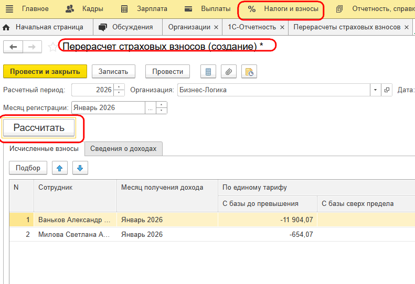This screenshot has height=284, width=415.
Task: Click the Расчетный период year field
Action: click(x=92, y=90)
